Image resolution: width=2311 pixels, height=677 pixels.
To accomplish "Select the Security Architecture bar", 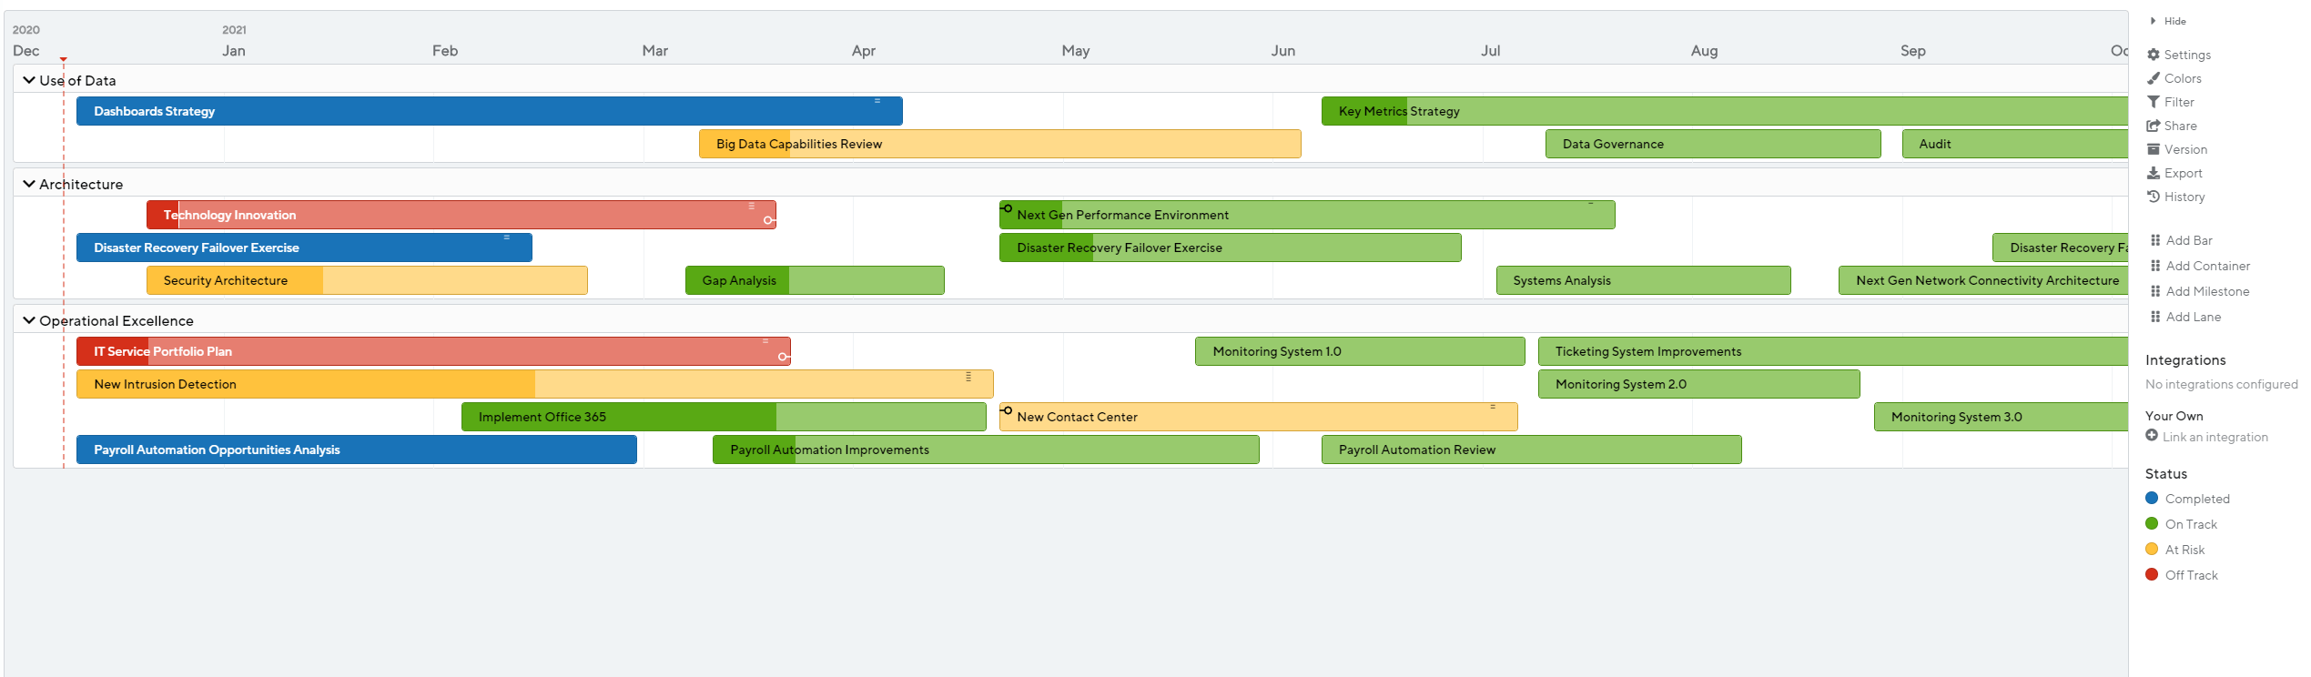I will 367,280.
